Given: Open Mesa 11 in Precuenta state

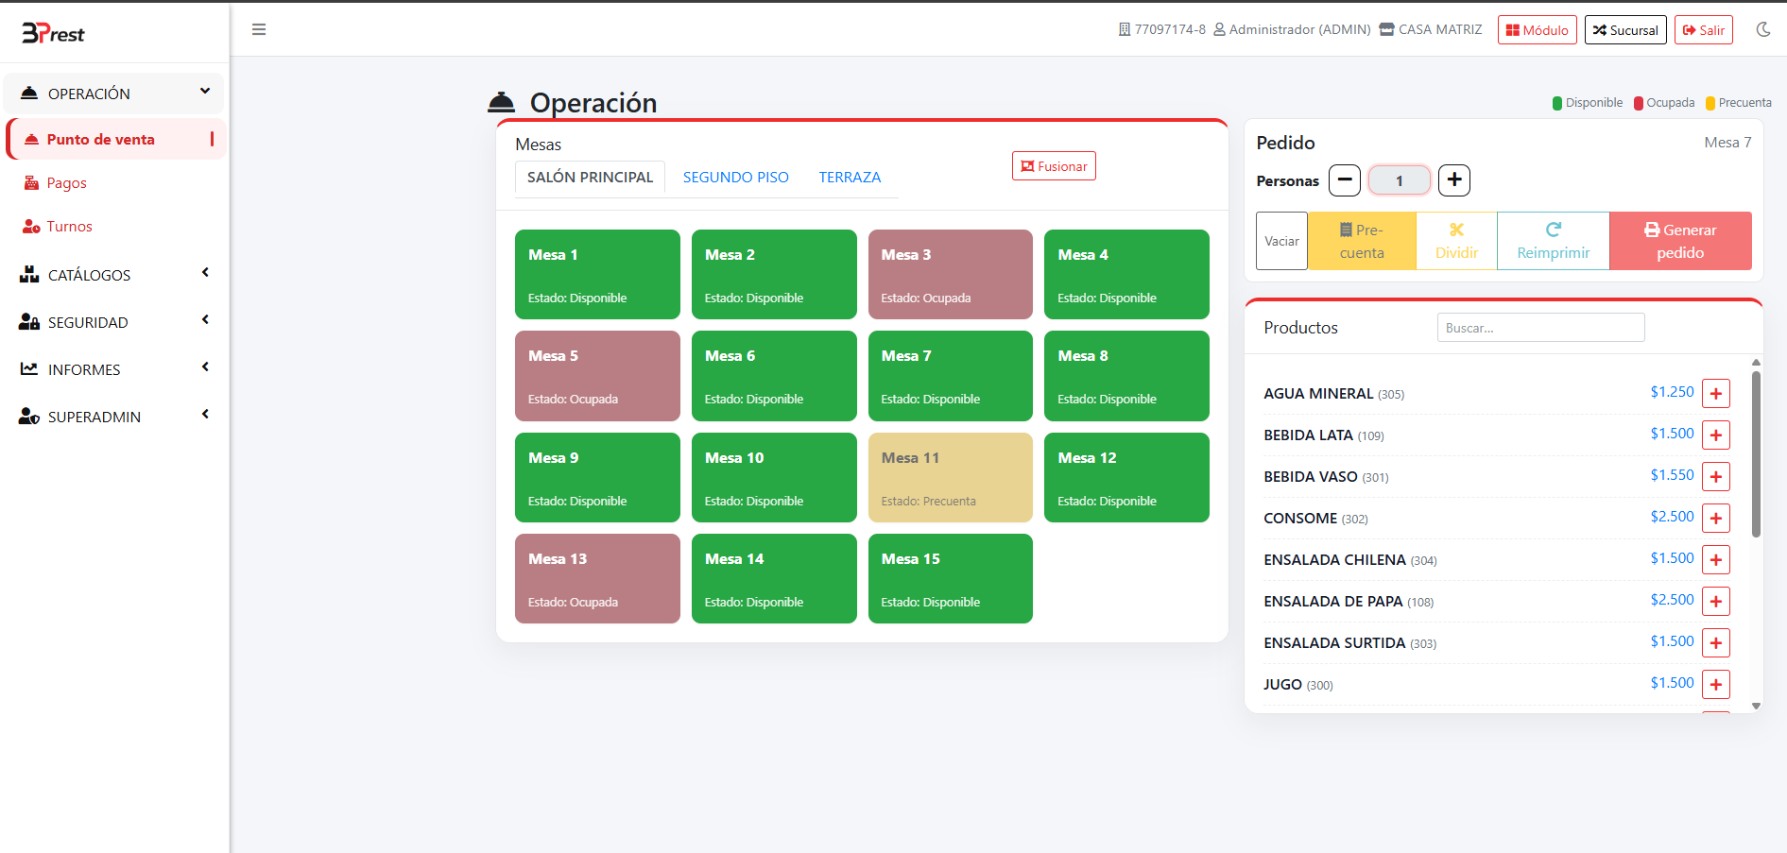Looking at the screenshot, I should [951, 478].
